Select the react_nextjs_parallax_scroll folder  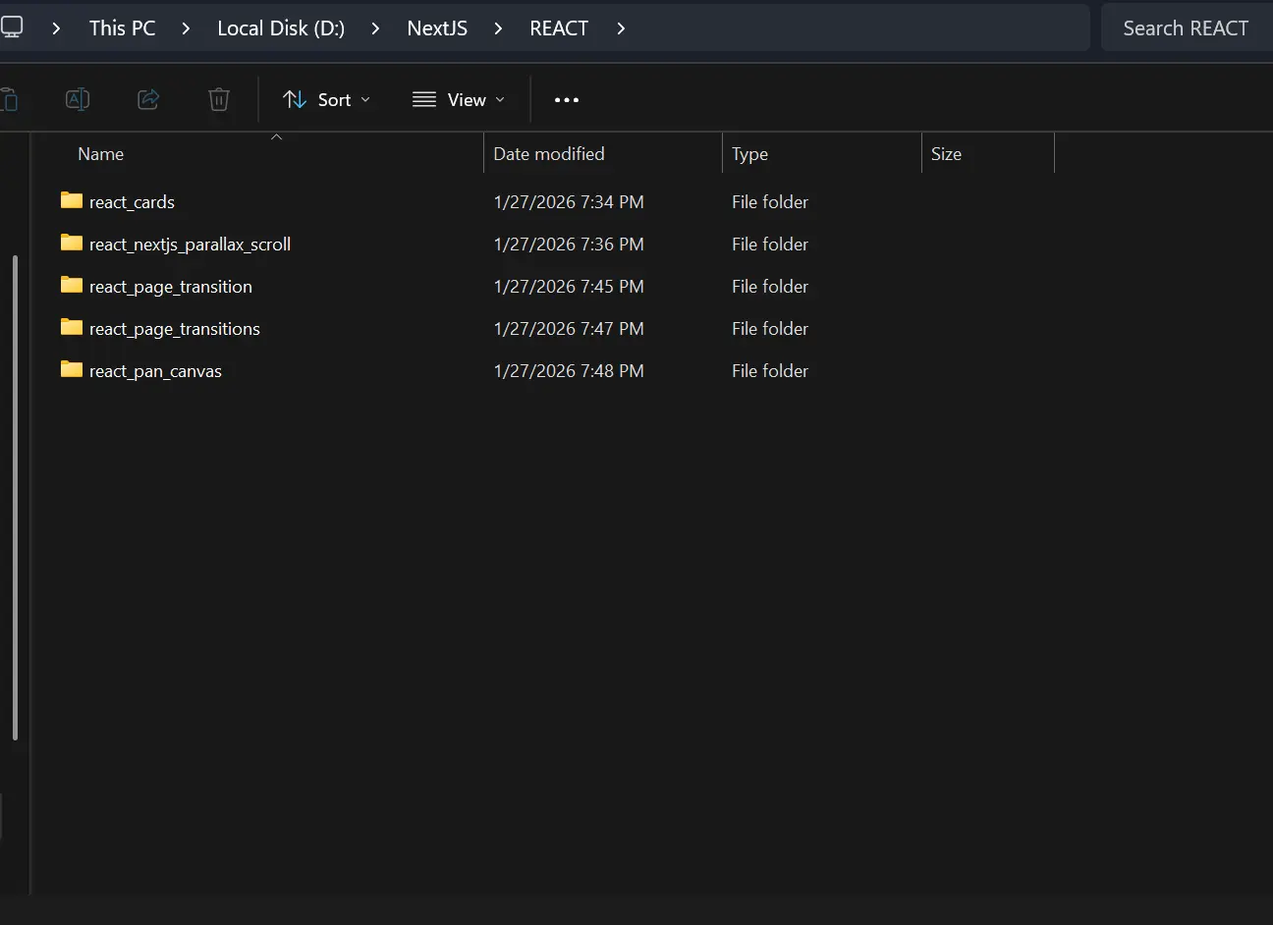tap(190, 245)
